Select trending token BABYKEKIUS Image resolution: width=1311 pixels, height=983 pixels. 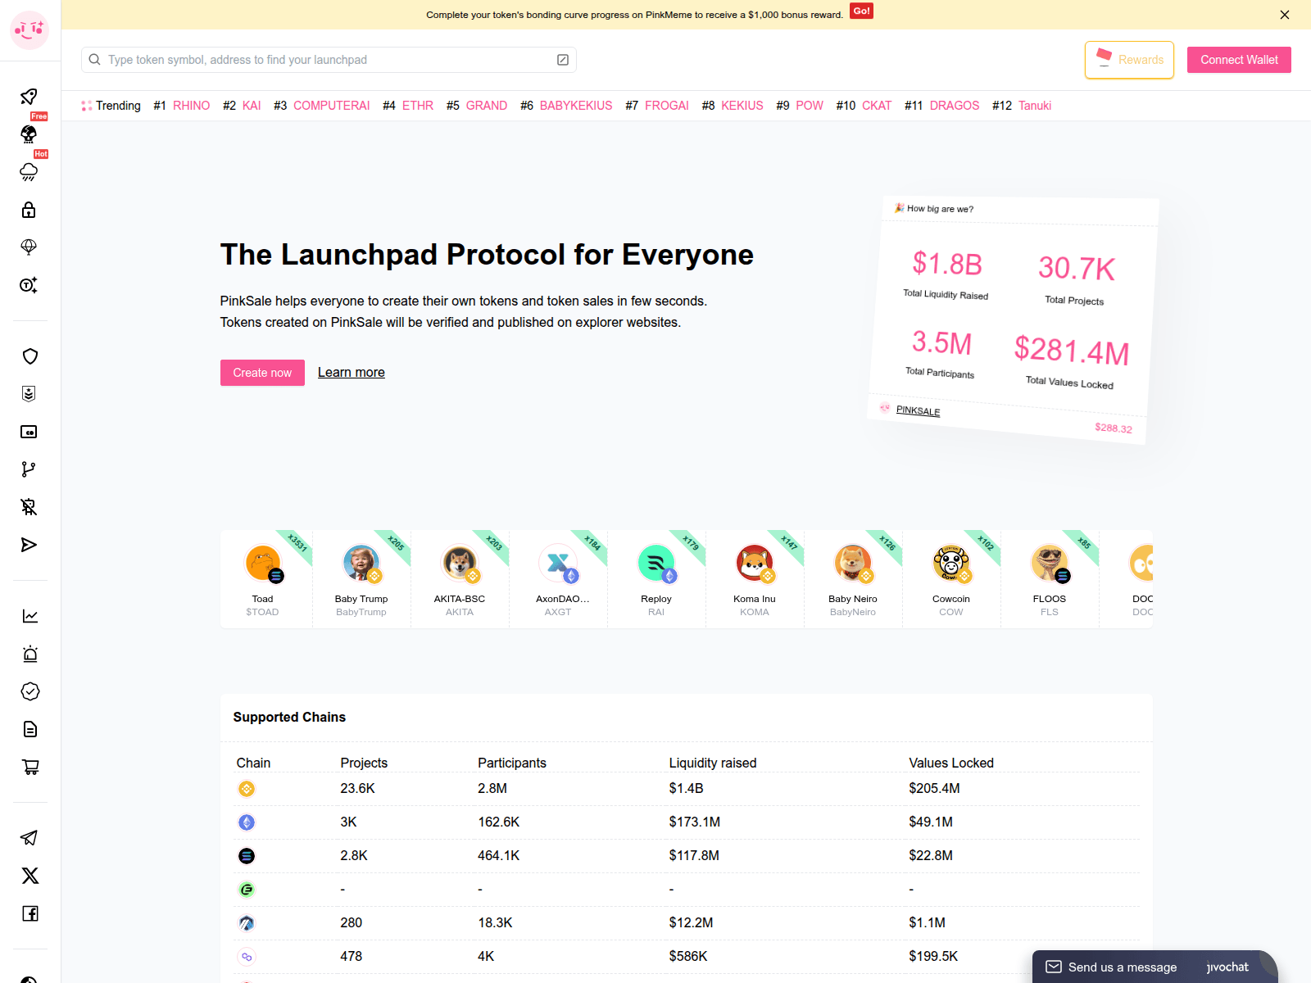pos(576,106)
